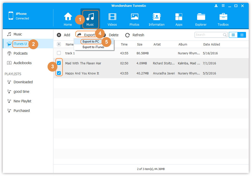Open the Downloaded playlist
The width and height of the screenshot is (252, 176).
click(x=28, y=82)
